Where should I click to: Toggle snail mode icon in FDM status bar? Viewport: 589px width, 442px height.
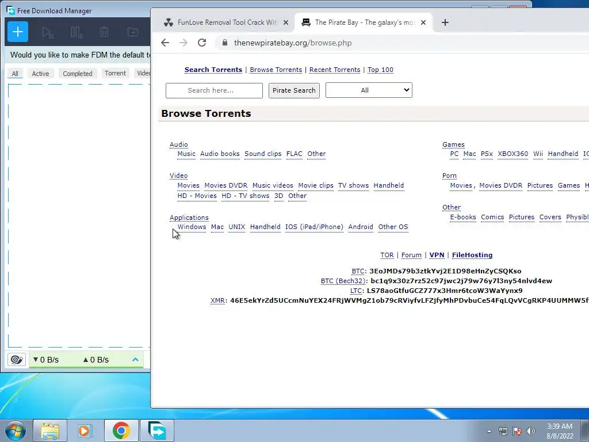(17, 360)
